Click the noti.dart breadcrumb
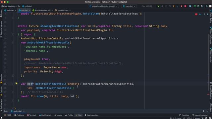The width and height of the screenshot is (212, 119). click(27, 6)
